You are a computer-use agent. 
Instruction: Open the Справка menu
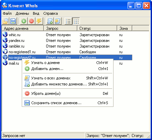pyautogui.click(x=51, y=13)
